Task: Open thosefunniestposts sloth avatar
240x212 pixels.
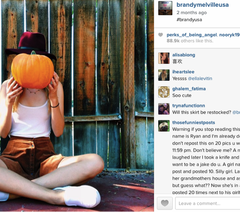Action: click(x=164, y=126)
